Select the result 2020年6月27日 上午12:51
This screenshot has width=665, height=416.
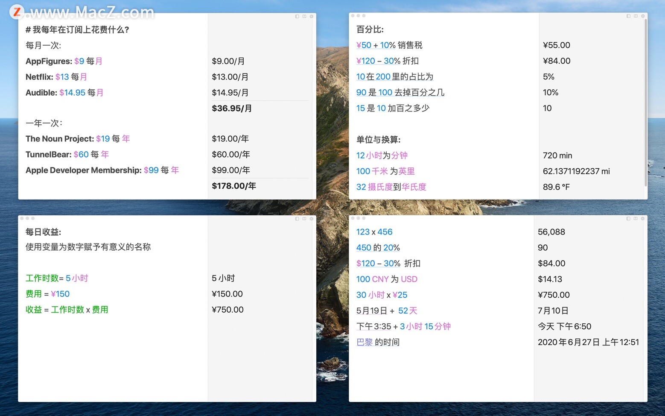[588, 343]
